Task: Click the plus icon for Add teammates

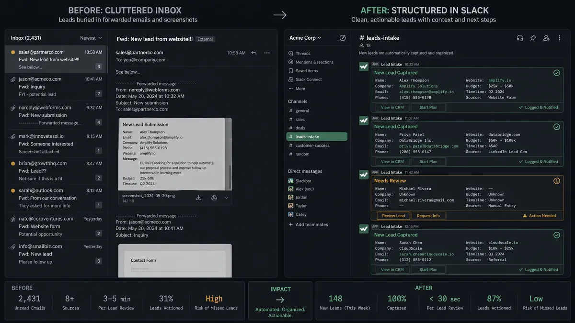Action: (x=291, y=224)
